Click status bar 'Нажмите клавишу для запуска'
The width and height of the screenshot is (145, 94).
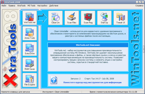click(16, 92)
